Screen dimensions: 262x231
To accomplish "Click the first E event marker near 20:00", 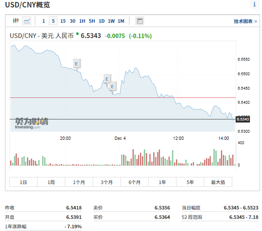I will tap(76, 63).
